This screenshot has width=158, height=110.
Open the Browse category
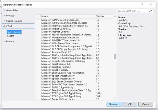pos(10,41)
